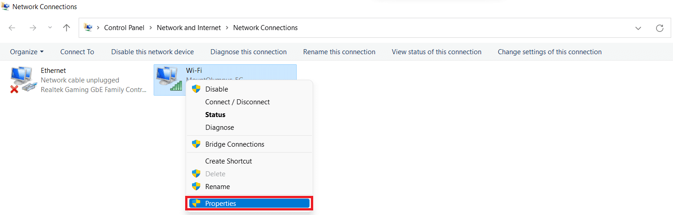This screenshot has height=215, width=673.
Task: Choose Create Shortcut in context menu
Action: (x=228, y=161)
